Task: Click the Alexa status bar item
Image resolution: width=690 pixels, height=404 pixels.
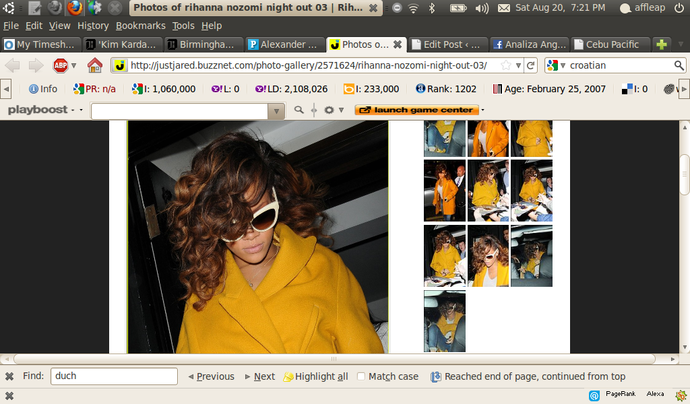Action: coord(655,394)
